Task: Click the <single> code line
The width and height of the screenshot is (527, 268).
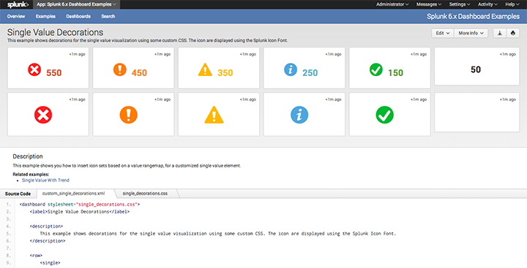Action: 50,263
